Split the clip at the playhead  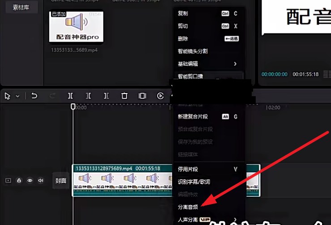(70, 96)
